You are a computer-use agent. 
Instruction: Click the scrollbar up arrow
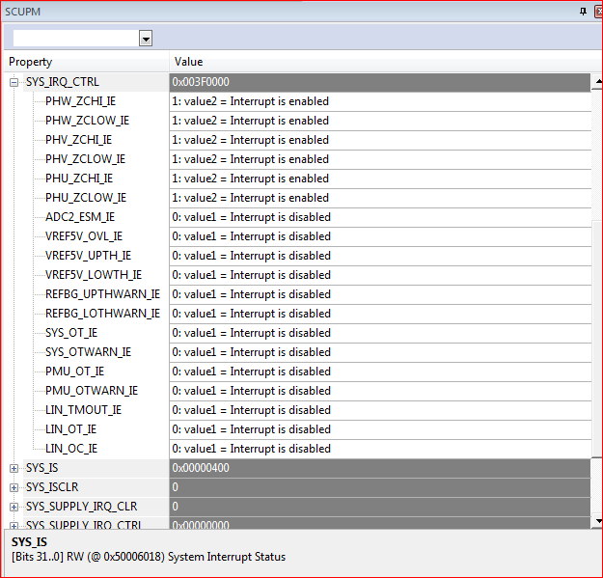coord(597,81)
